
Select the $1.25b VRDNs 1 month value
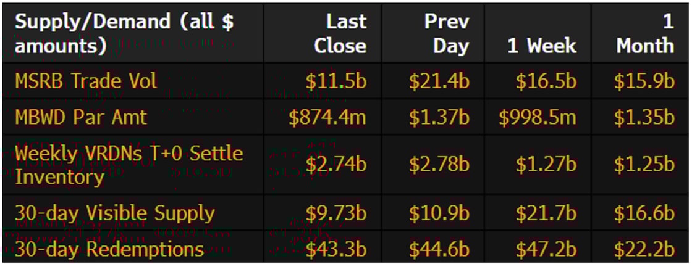pos(644,165)
